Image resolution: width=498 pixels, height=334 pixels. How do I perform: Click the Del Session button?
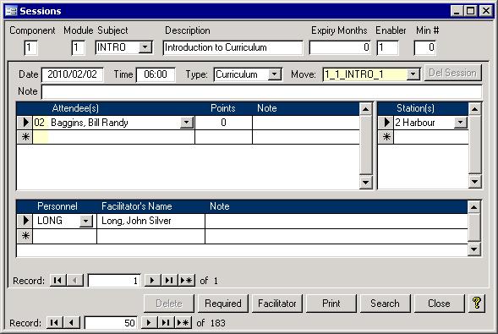452,73
